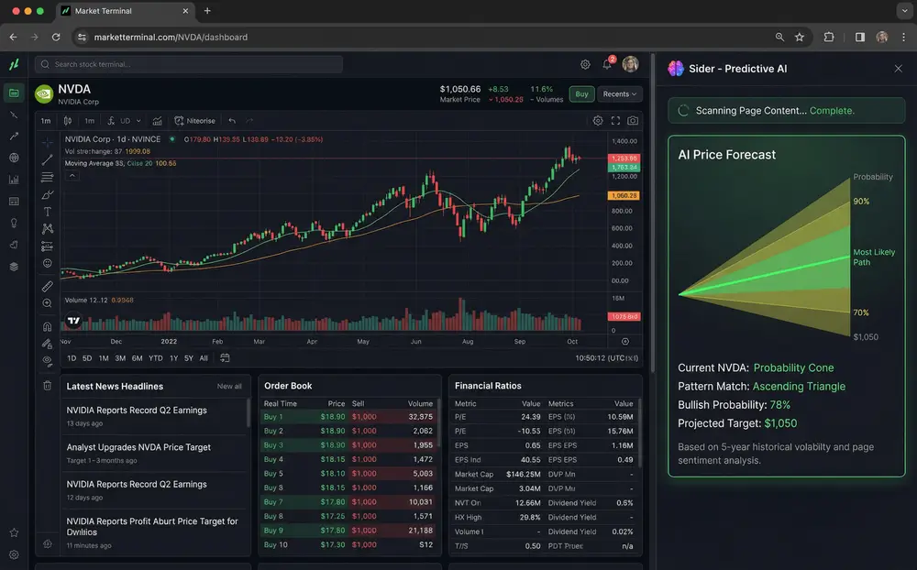Collapse the indicator legend chevron
The image size is (917, 570).
click(72, 175)
